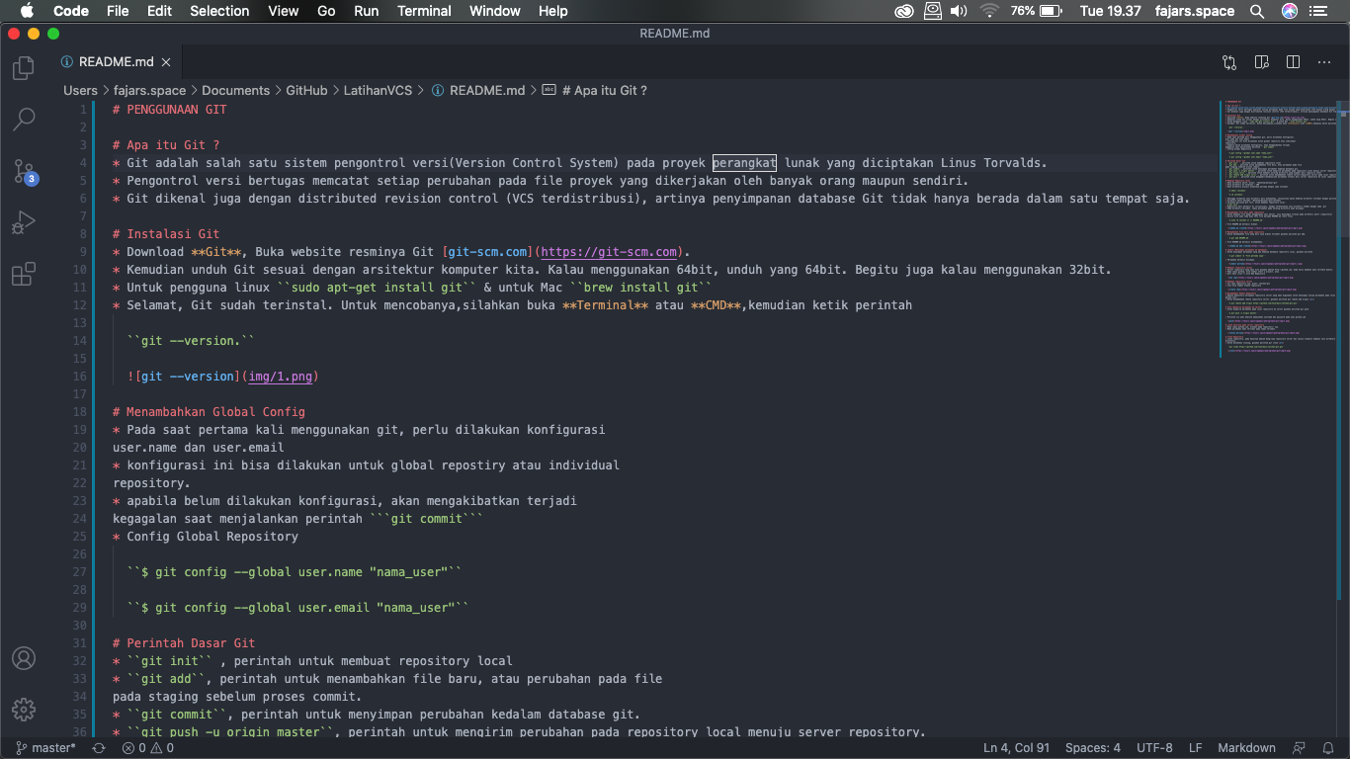Image resolution: width=1350 pixels, height=759 pixels.
Task: Open Spotlight search icon
Action: coord(1257,11)
